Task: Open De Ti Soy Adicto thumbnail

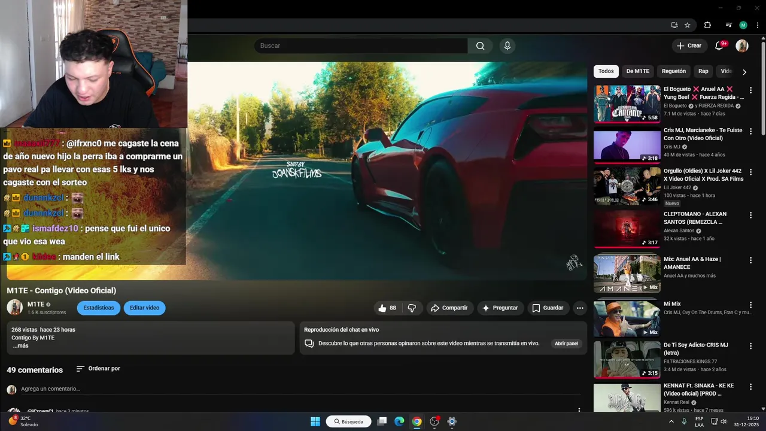Action: click(x=627, y=360)
